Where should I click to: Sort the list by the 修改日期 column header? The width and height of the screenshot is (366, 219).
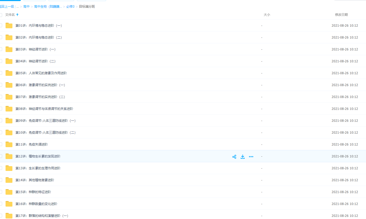pos(341,15)
